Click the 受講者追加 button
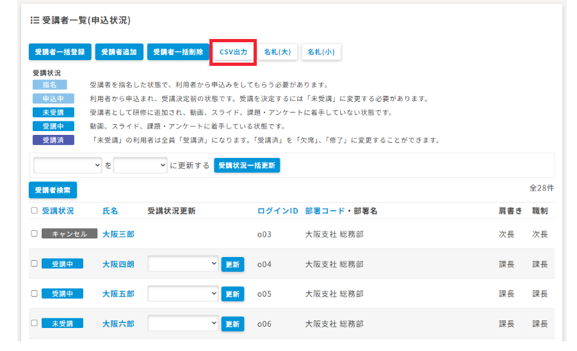Screen dimensions: 577x351 [x=119, y=52]
